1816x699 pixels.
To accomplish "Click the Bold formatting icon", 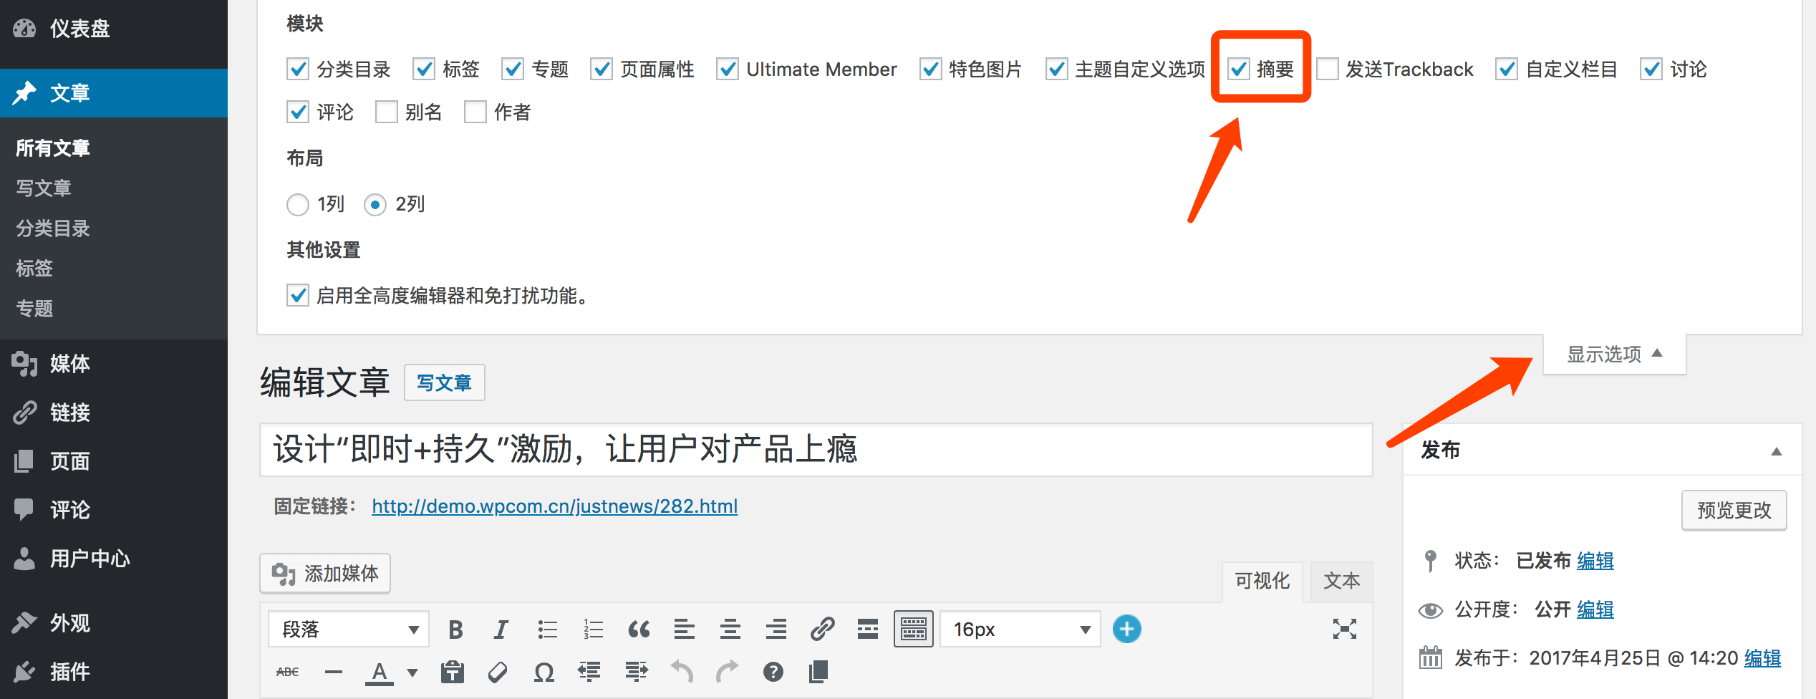I will point(455,630).
